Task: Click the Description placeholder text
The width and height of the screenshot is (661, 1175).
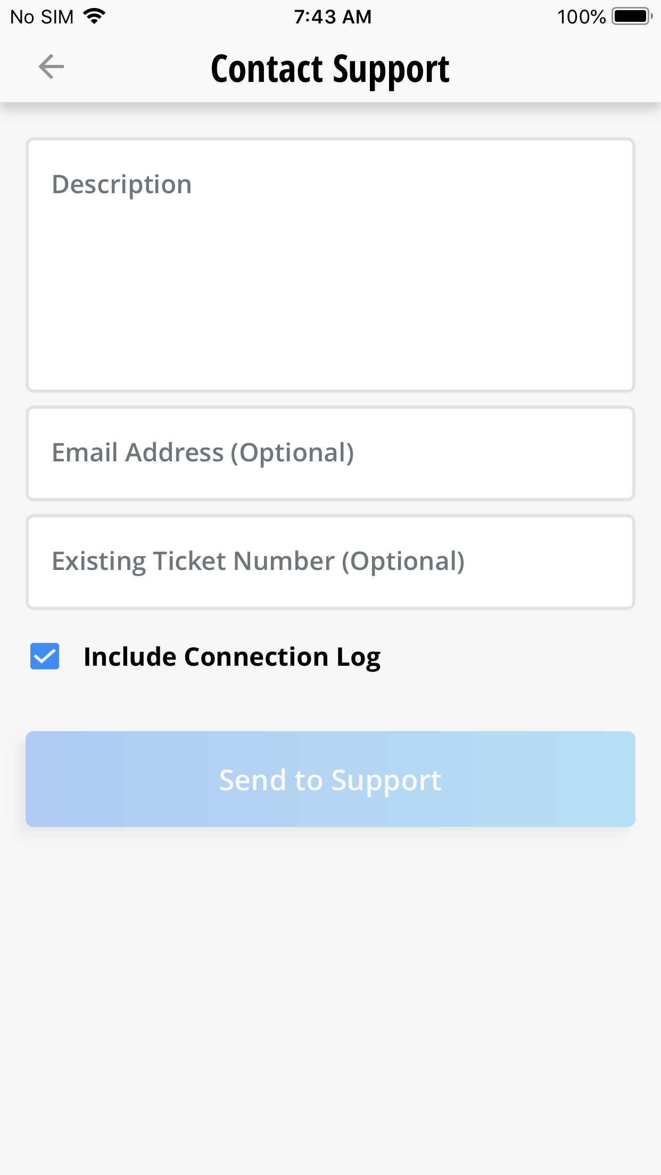Action: pyautogui.click(x=122, y=185)
